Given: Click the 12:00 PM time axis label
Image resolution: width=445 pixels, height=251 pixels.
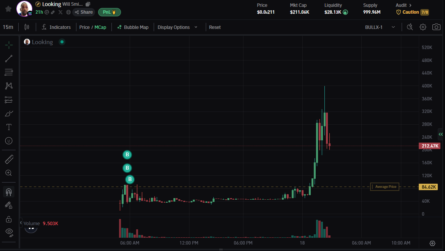Looking at the screenshot, I should click(x=189, y=243).
